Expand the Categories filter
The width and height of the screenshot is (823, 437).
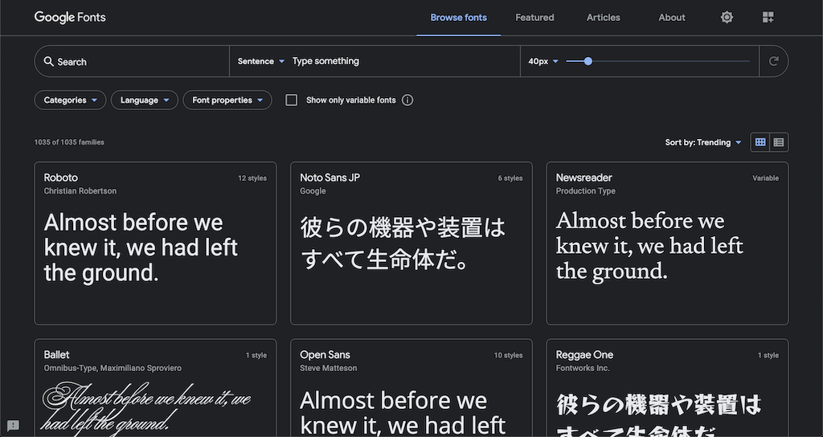coord(71,100)
